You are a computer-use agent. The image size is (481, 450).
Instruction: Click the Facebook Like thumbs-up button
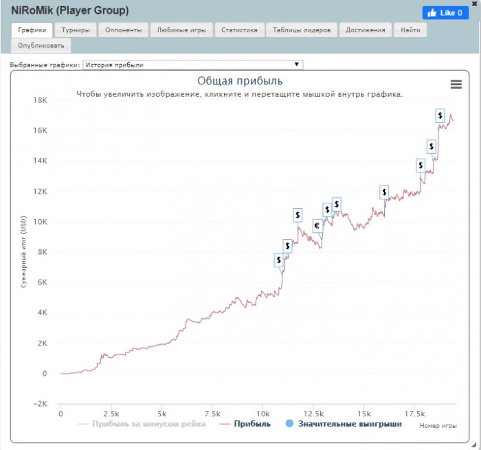(x=445, y=13)
